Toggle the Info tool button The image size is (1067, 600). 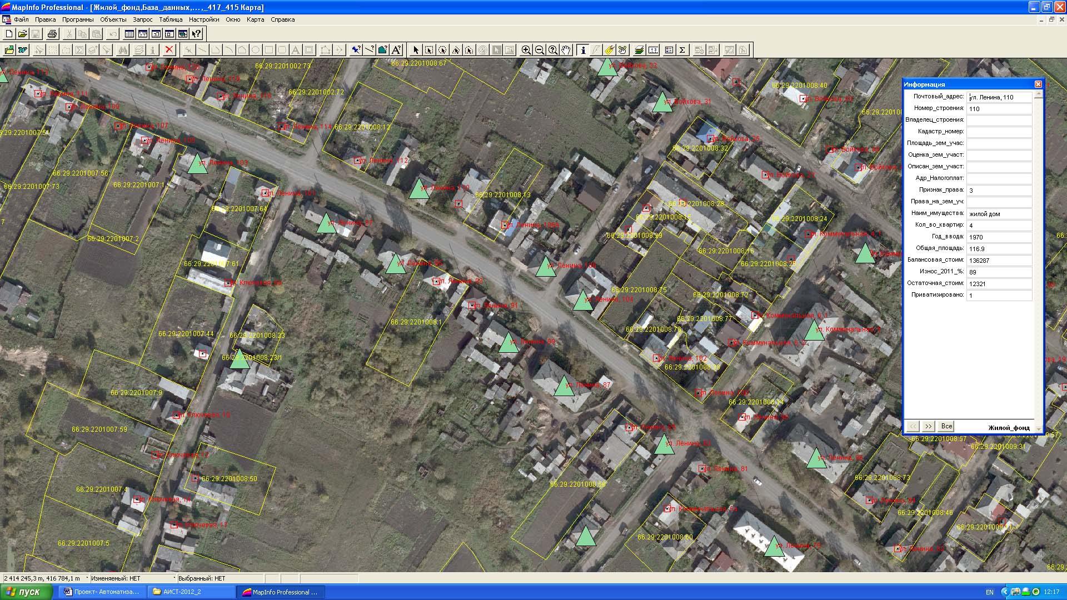click(x=582, y=50)
